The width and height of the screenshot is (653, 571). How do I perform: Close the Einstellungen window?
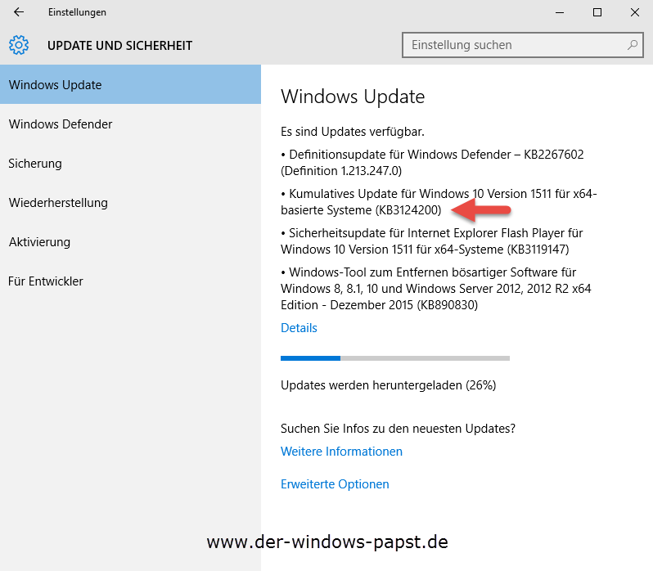tap(635, 12)
